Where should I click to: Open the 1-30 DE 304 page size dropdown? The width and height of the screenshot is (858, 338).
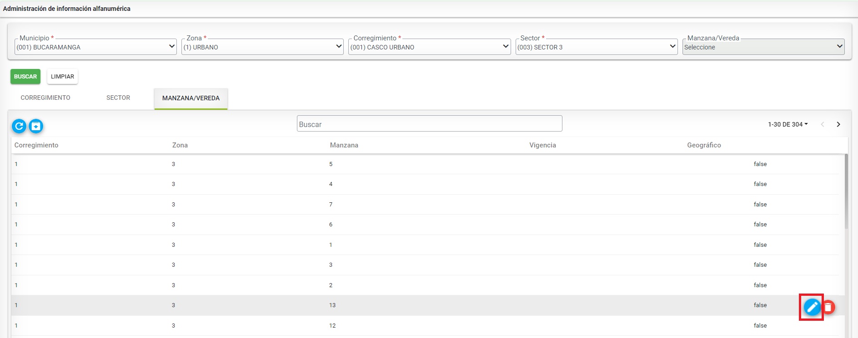(x=788, y=124)
